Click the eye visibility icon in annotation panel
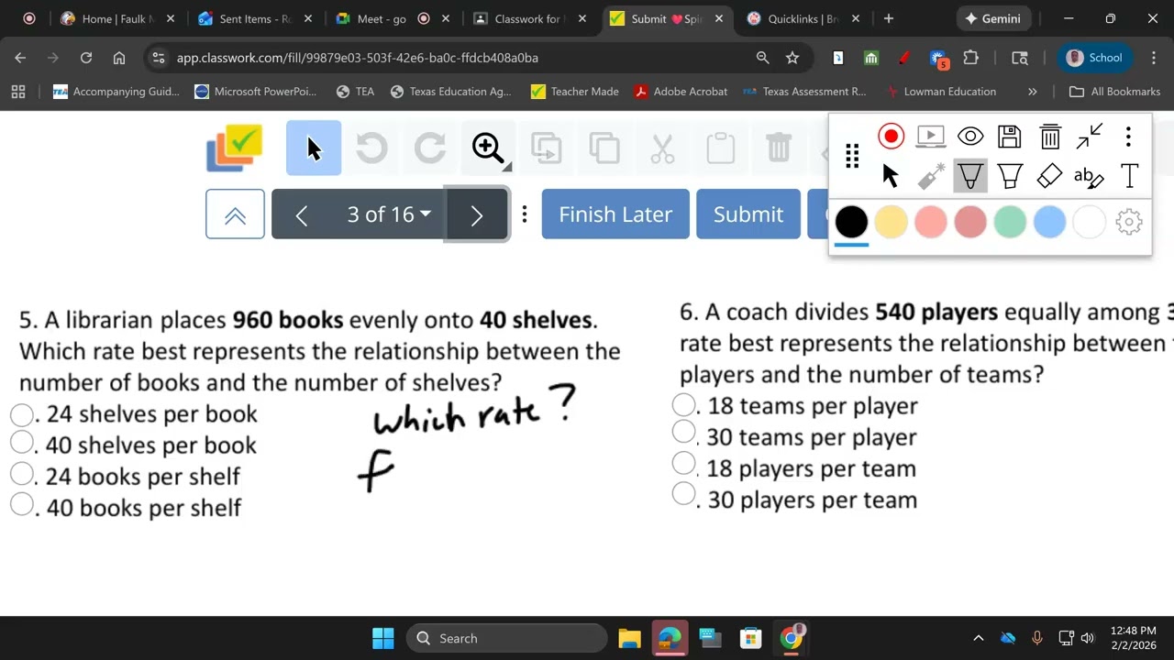Image resolution: width=1174 pixels, height=660 pixels. [x=970, y=137]
